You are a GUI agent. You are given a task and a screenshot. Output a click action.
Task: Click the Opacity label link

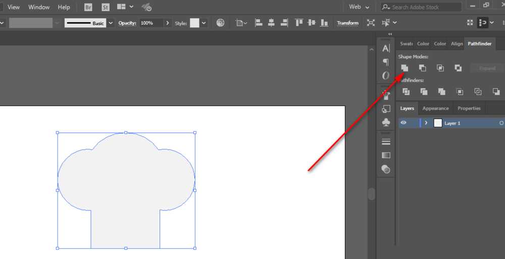128,23
